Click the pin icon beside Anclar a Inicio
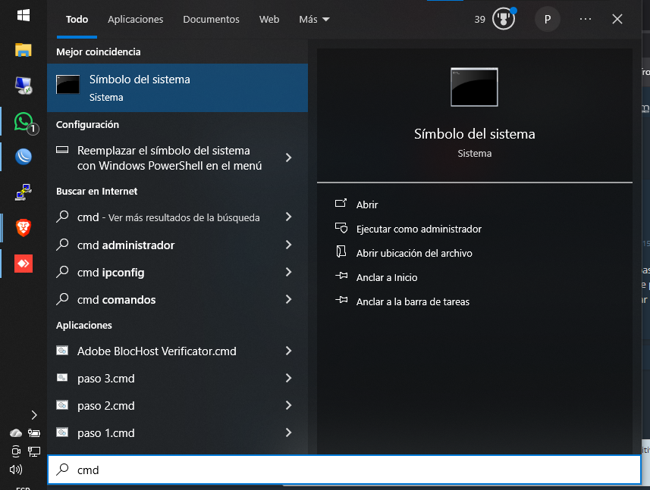Image resolution: width=650 pixels, height=490 pixels. point(341,275)
